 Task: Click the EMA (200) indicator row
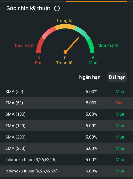(66, 148)
